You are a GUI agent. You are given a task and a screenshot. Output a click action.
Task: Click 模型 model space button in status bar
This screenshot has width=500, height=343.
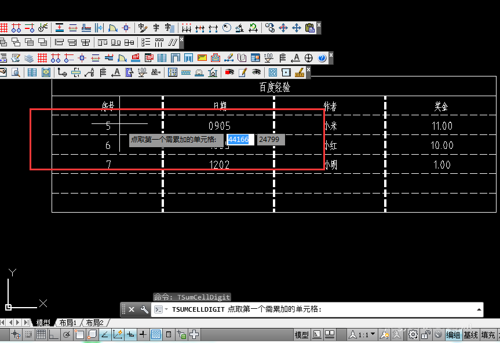pyautogui.click(x=301, y=335)
